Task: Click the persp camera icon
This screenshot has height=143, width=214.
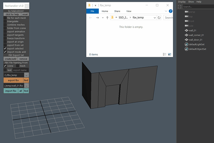Action: 186,12
